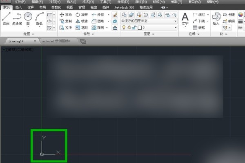Expand the 块 panel title
This screenshot has height=163, width=245.
pos(223,34)
